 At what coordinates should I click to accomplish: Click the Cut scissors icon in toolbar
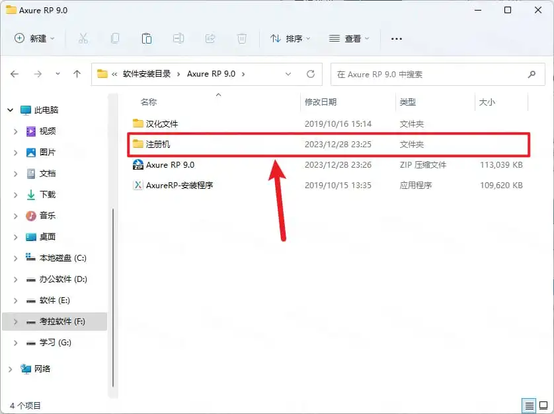83,38
